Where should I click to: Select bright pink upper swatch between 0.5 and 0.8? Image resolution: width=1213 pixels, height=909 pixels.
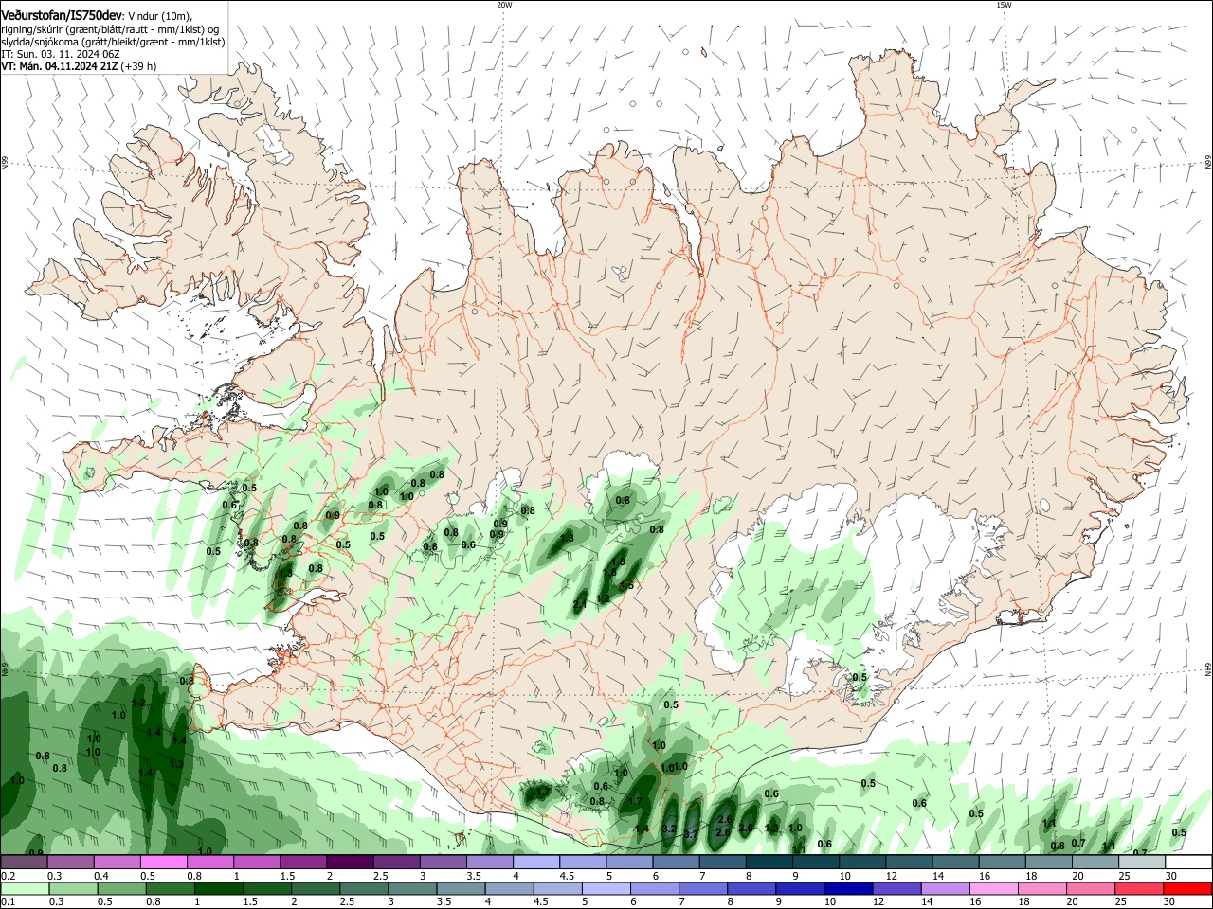click(163, 862)
